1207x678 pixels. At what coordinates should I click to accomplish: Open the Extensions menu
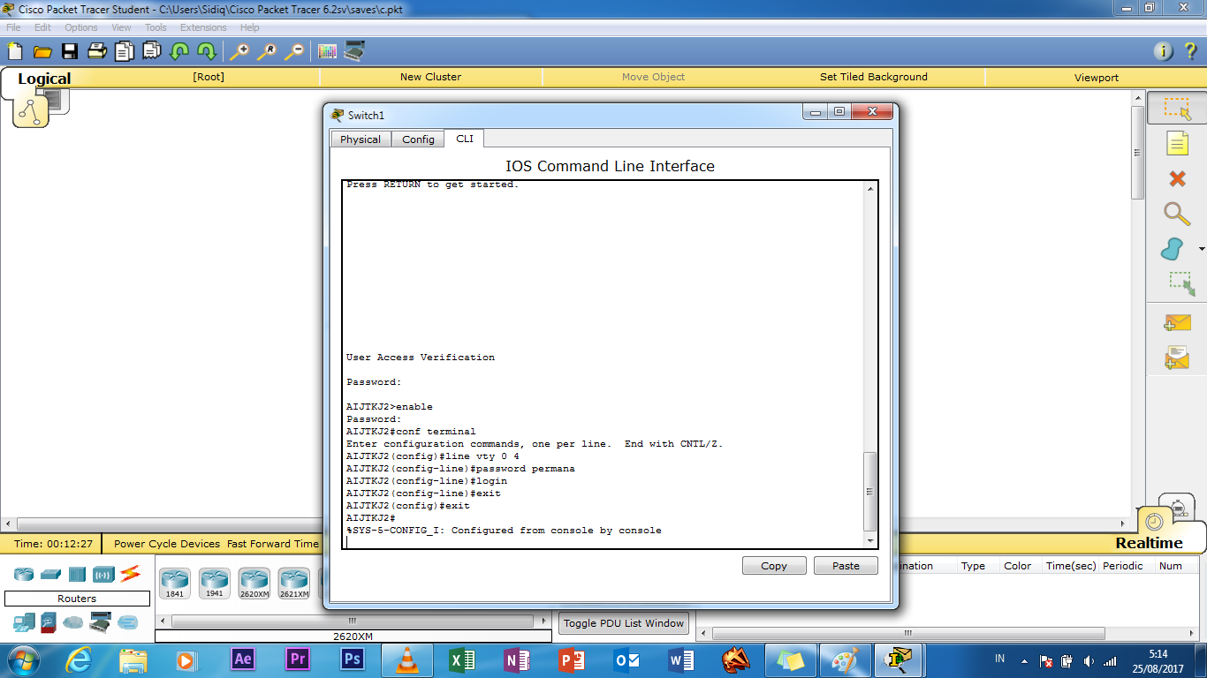click(x=203, y=27)
